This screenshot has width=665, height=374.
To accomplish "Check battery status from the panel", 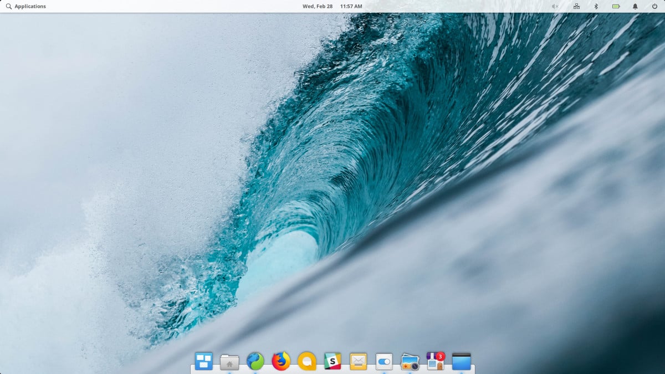I will coord(616,6).
